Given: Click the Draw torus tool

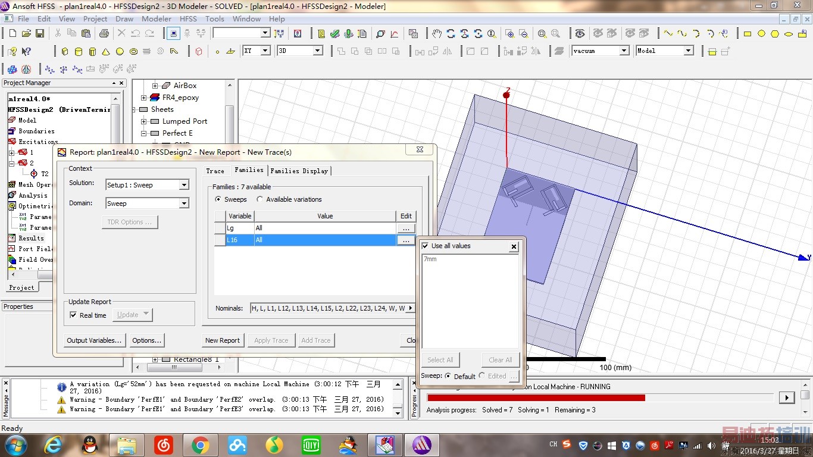Looking at the screenshot, I should click(133, 52).
